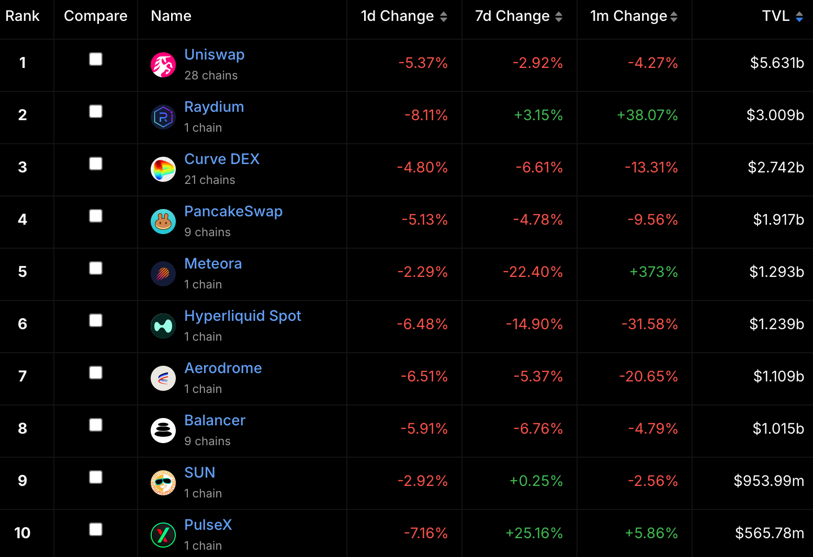Click the PancakeSwap bunny logo
Screen dimensions: 813x557
coord(163,222)
